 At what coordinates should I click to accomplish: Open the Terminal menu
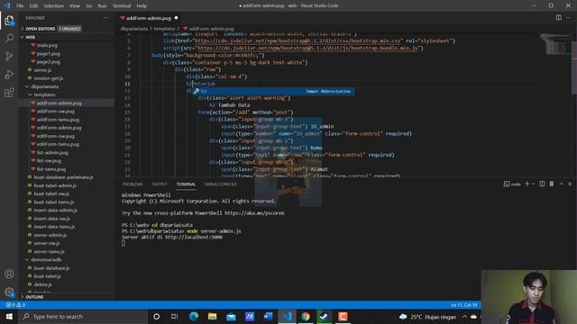click(x=122, y=5)
